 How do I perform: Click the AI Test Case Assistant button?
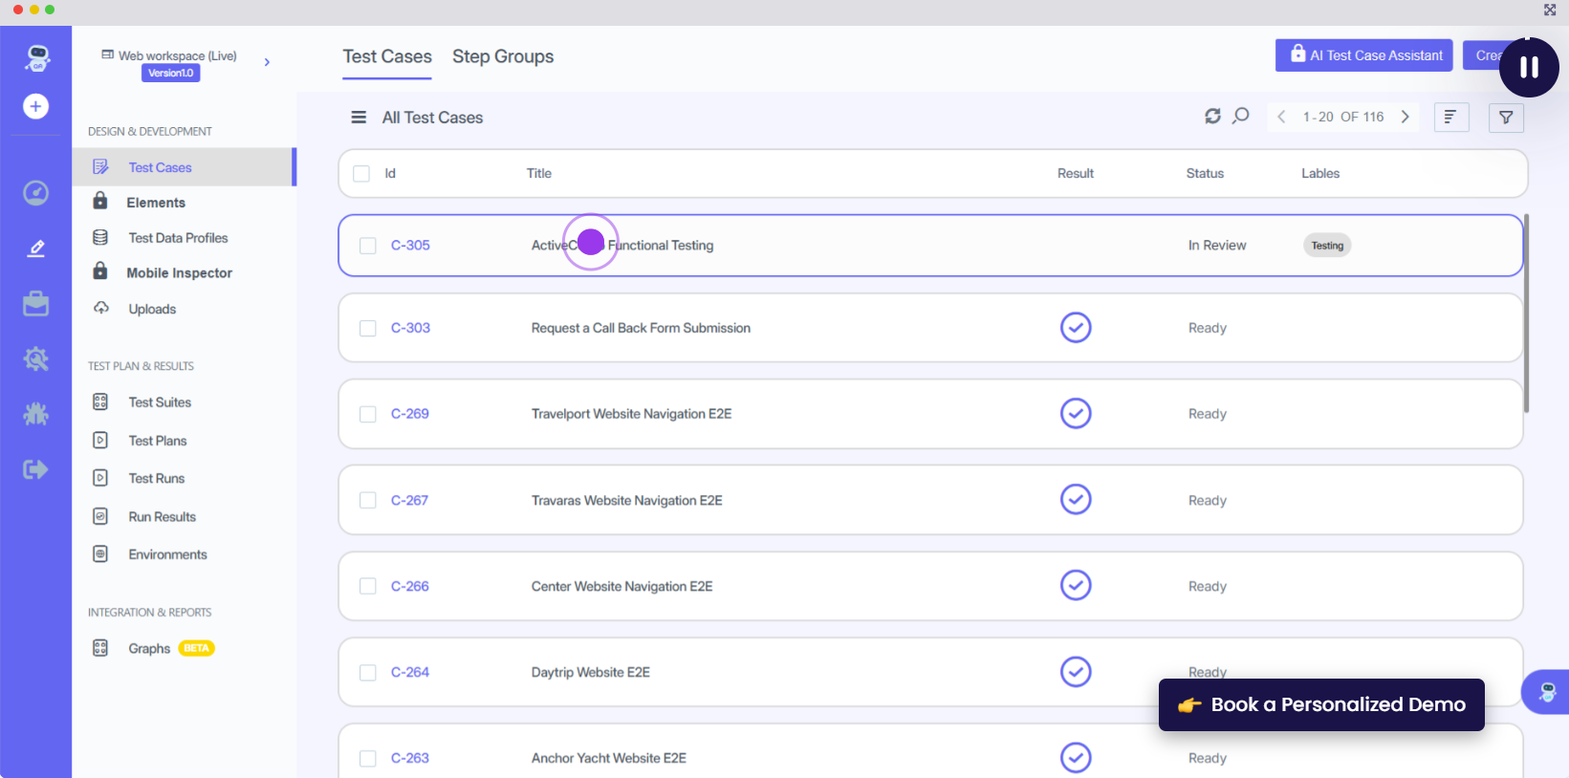1363,55
